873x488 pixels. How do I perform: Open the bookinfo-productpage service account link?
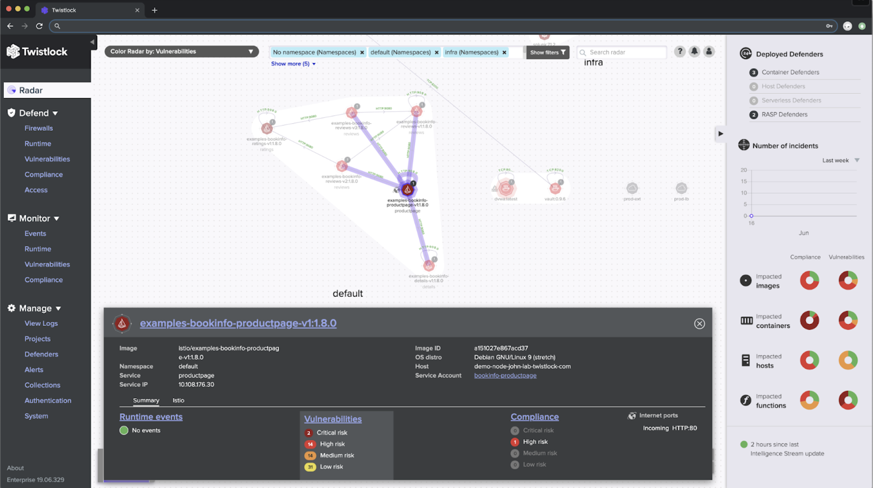505,375
